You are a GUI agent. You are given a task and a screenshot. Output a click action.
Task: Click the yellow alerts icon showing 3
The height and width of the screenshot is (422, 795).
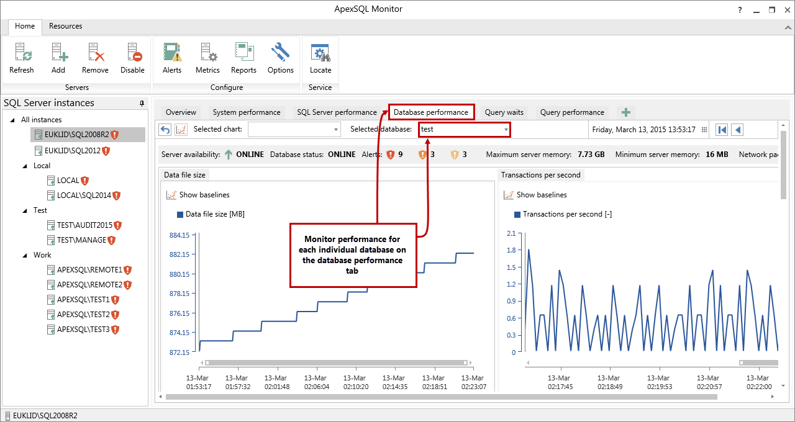[x=455, y=155]
